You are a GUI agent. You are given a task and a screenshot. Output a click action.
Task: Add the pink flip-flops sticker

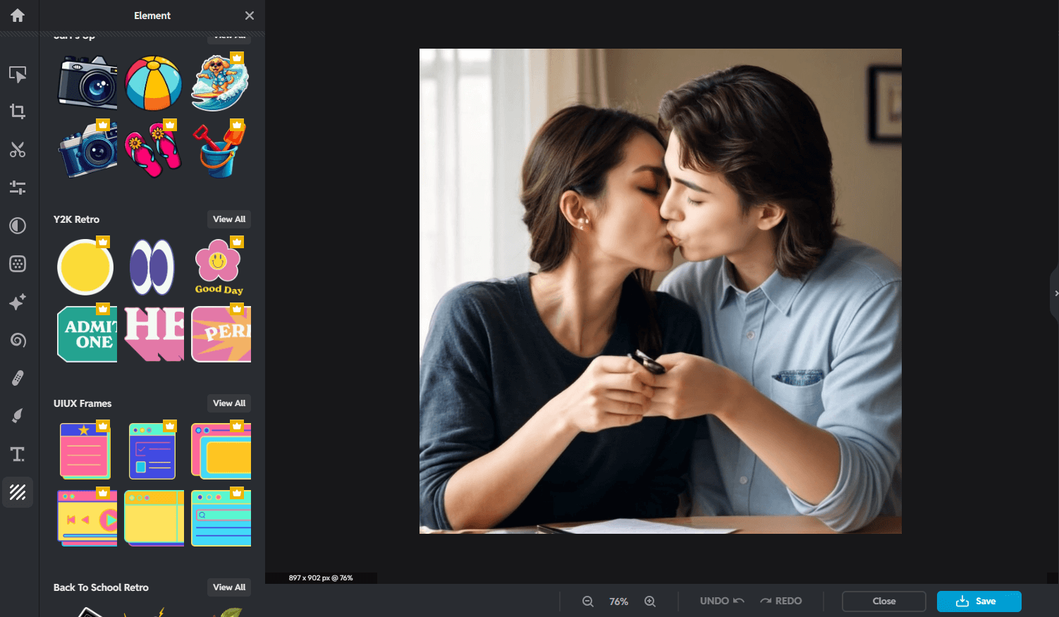point(154,149)
